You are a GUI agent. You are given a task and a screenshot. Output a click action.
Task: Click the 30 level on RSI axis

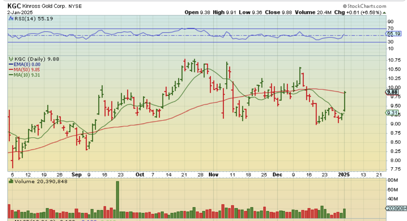click(x=390, y=42)
